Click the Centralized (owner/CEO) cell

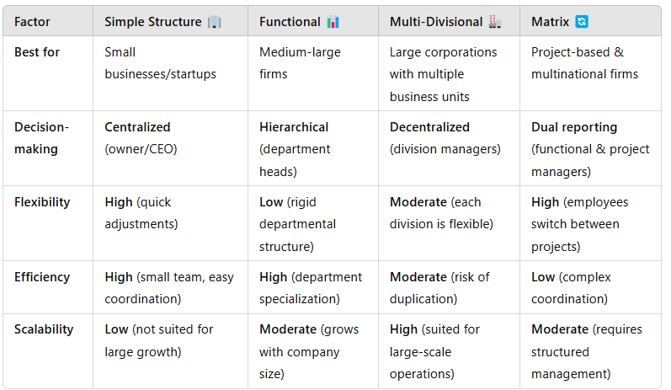coord(141,138)
